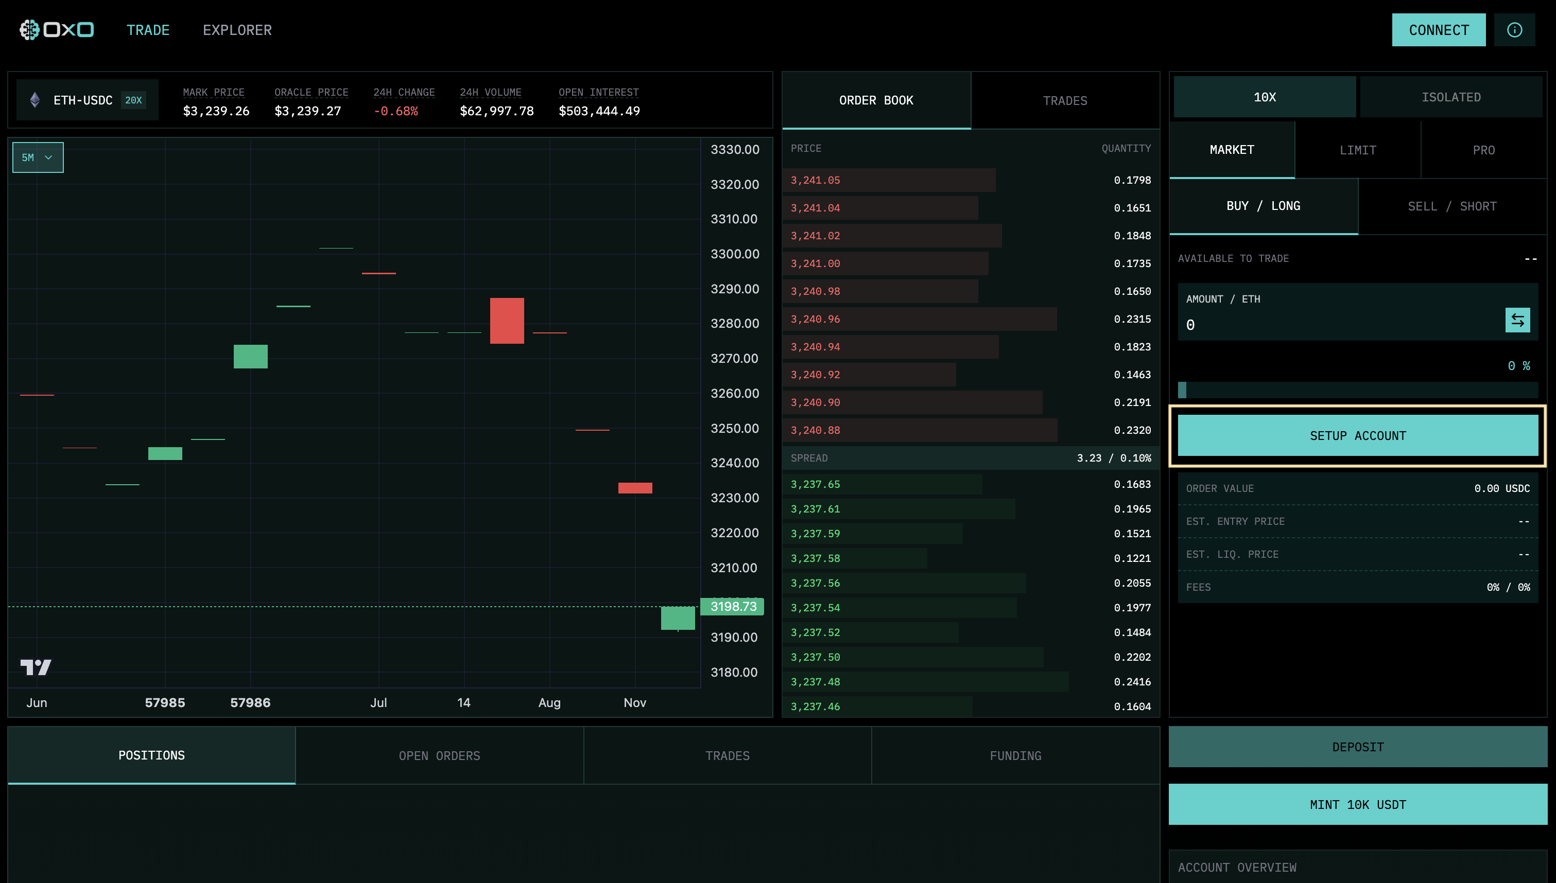Go to the Explorer page
The height and width of the screenshot is (883, 1556).
click(237, 30)
